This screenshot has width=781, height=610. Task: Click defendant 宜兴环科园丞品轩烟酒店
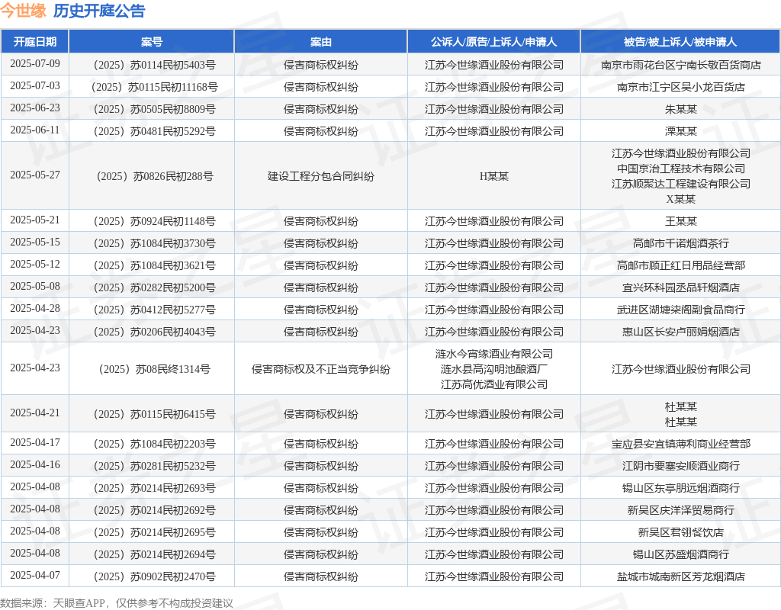(x=681, y=287)
